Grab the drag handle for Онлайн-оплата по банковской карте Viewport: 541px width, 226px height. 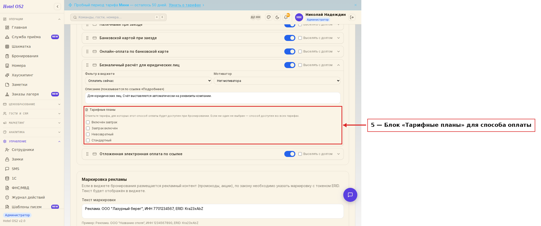click(87, 51)
